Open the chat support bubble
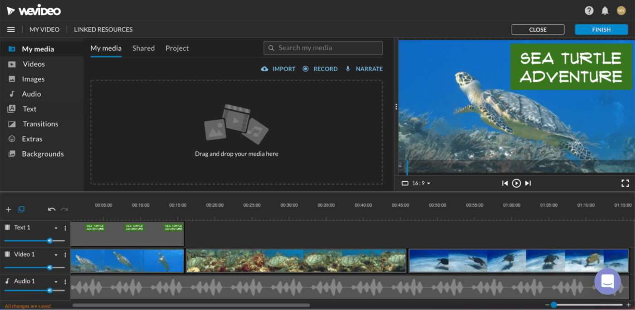This screenshot has height=310, width=635. [x=607, y=281]
